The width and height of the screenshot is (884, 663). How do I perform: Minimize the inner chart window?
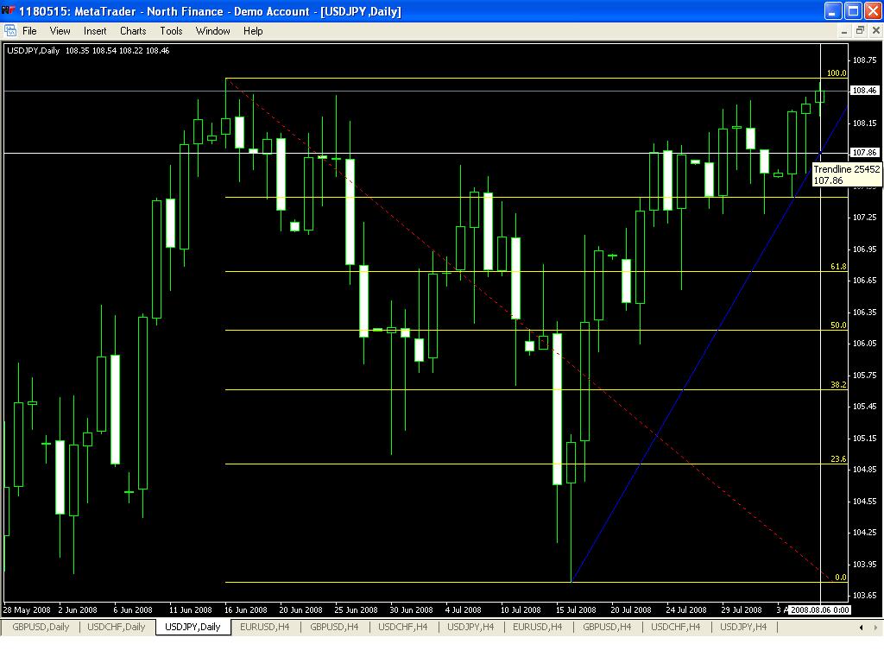click(844, 31)
